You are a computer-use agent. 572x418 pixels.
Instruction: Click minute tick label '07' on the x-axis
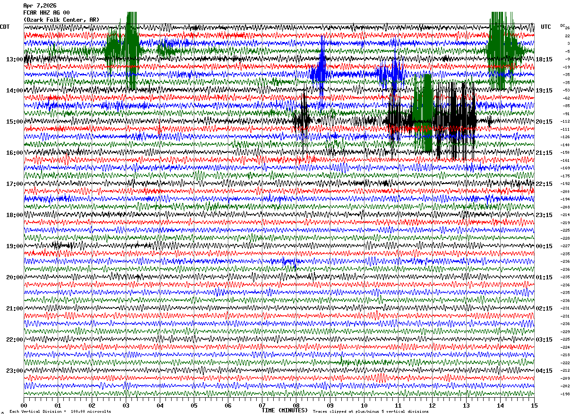point(262,405)
